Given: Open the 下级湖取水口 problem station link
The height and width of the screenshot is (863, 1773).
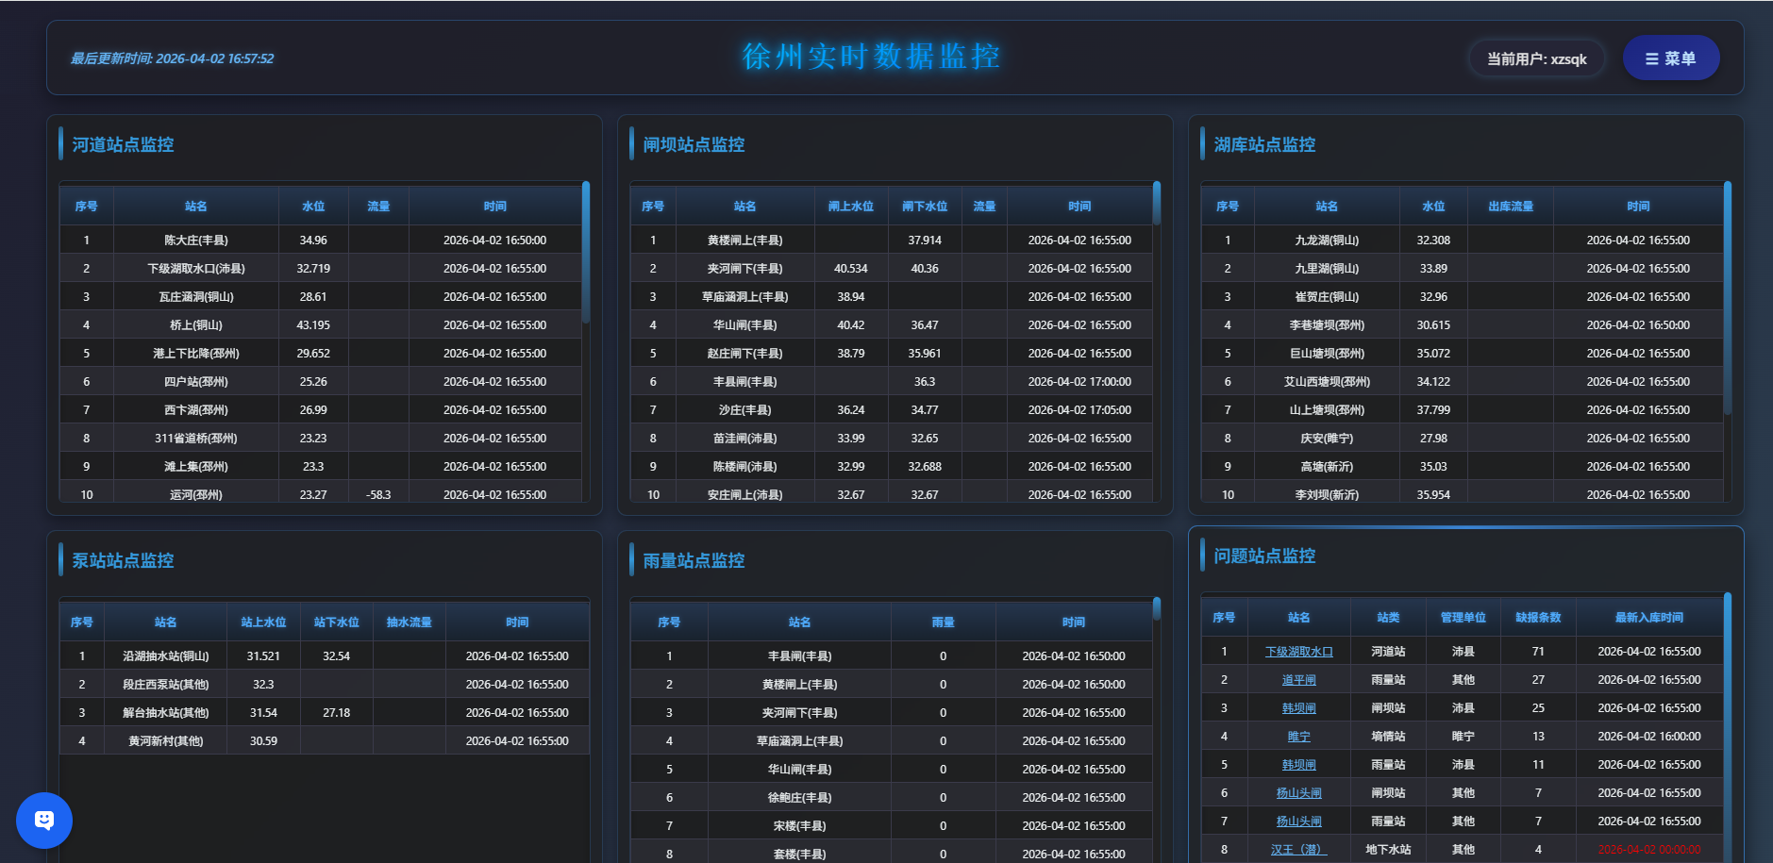Looking at the screenshot, I should tap(1298, 652).
